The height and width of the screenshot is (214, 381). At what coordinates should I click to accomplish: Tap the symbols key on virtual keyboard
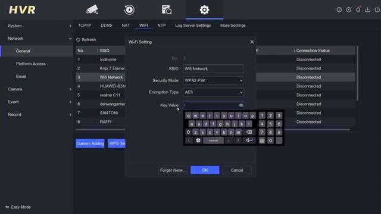189,140
